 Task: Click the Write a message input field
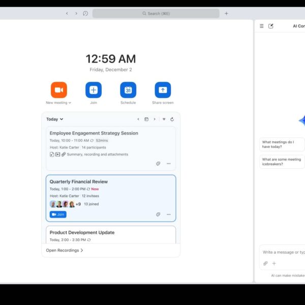[284, 252]
